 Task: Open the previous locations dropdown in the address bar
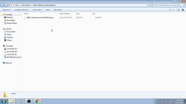click(x=147, y=5)
